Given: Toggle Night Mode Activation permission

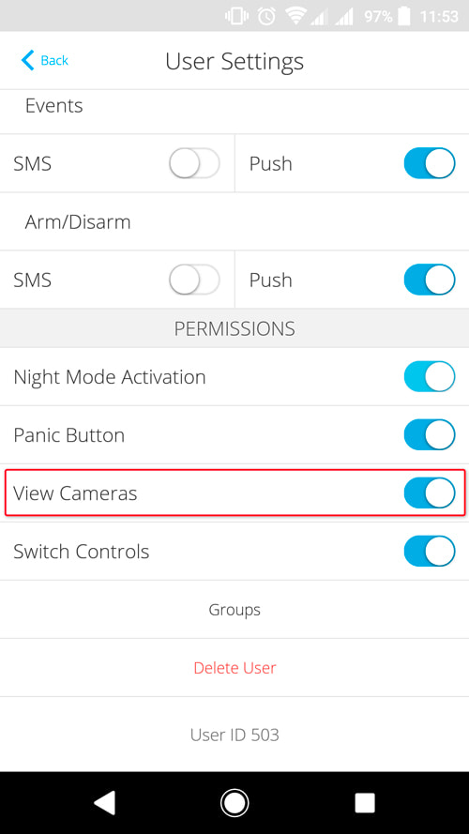Looking at the screenshot, I should click(430, 376).
